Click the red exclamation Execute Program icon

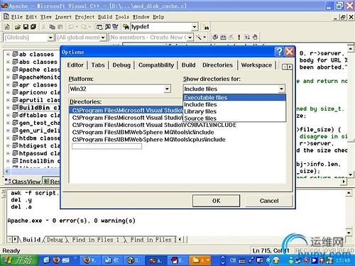coord(239,37)
